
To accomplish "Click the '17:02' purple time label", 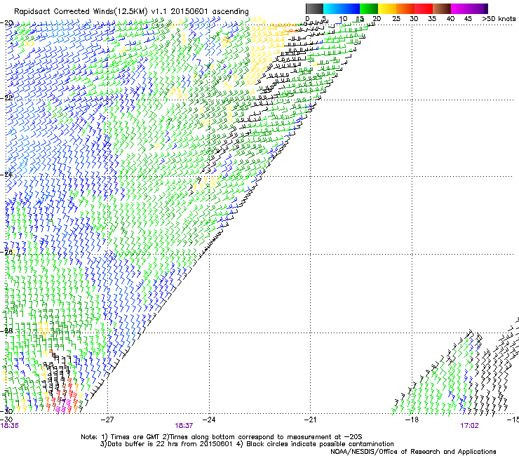I will pos(469,426).
